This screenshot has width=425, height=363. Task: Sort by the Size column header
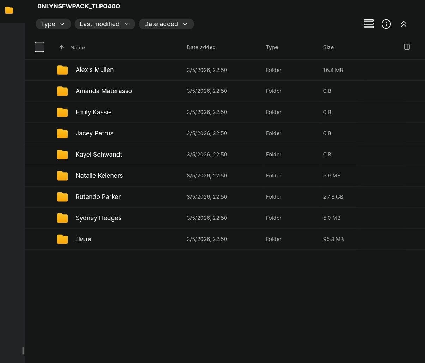point(328,47)
